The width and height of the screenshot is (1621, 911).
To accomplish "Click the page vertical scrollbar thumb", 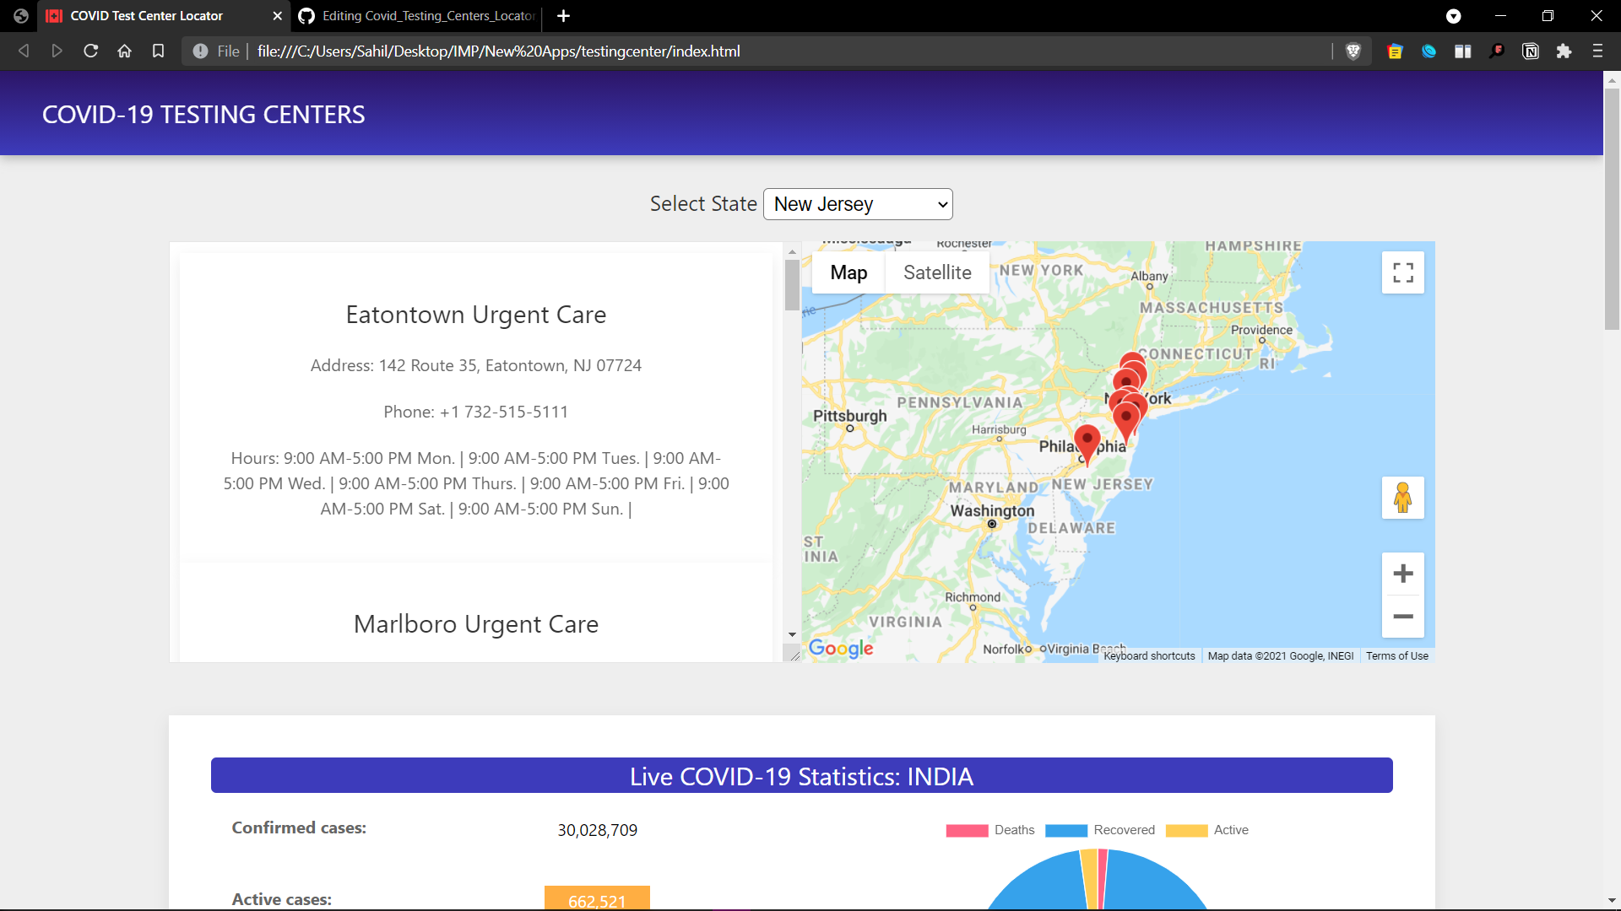I will pos(1612,208).
